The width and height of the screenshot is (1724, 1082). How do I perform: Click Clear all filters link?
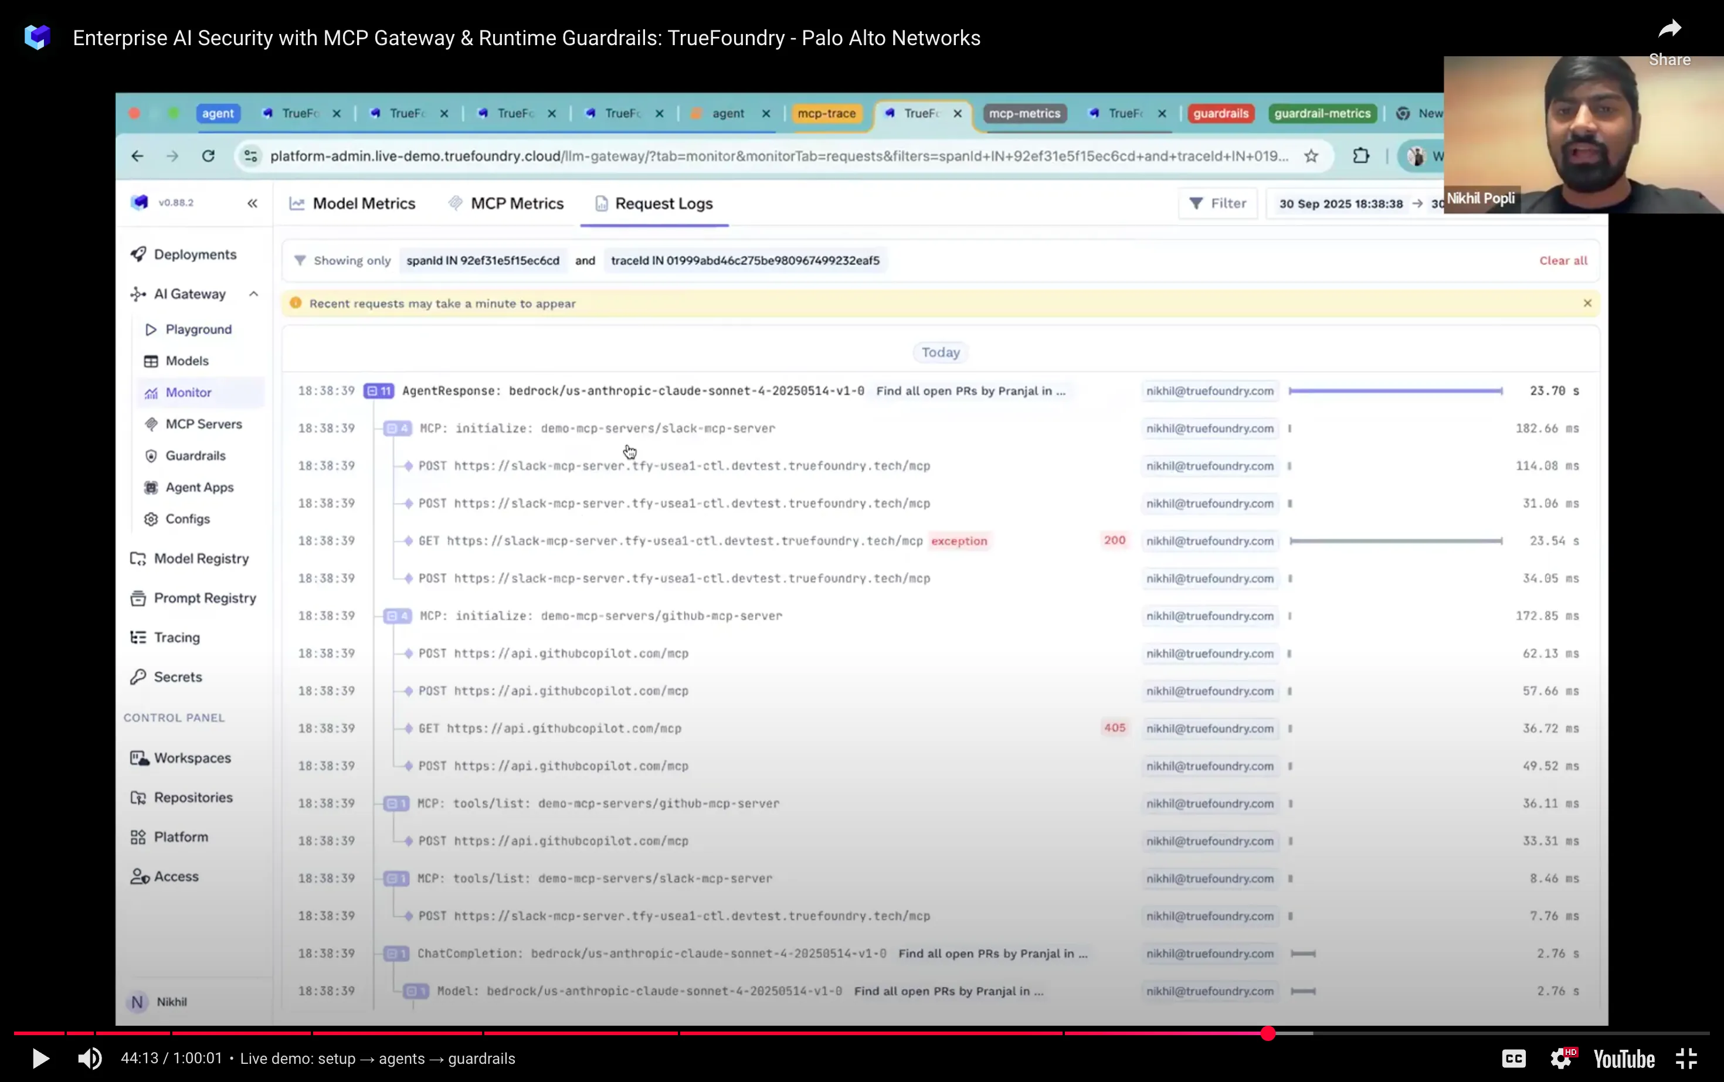pyautogui.click(x=1563, y=260)
